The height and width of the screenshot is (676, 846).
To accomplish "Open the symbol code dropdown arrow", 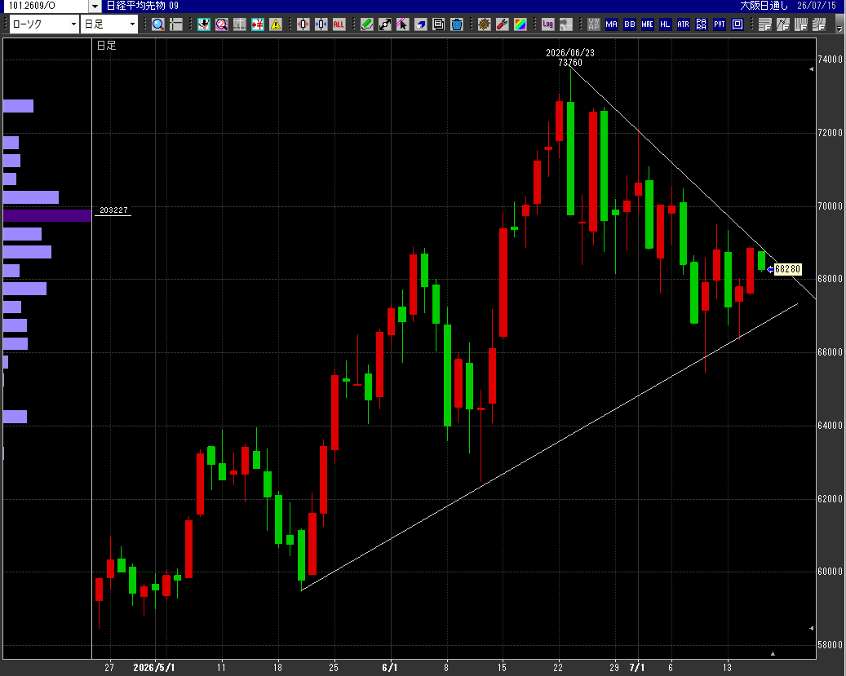I will point(95,6).
